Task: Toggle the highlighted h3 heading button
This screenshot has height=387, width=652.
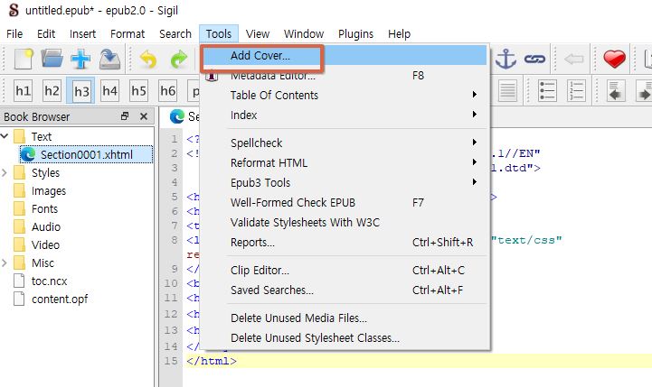Action: [81, 90]
